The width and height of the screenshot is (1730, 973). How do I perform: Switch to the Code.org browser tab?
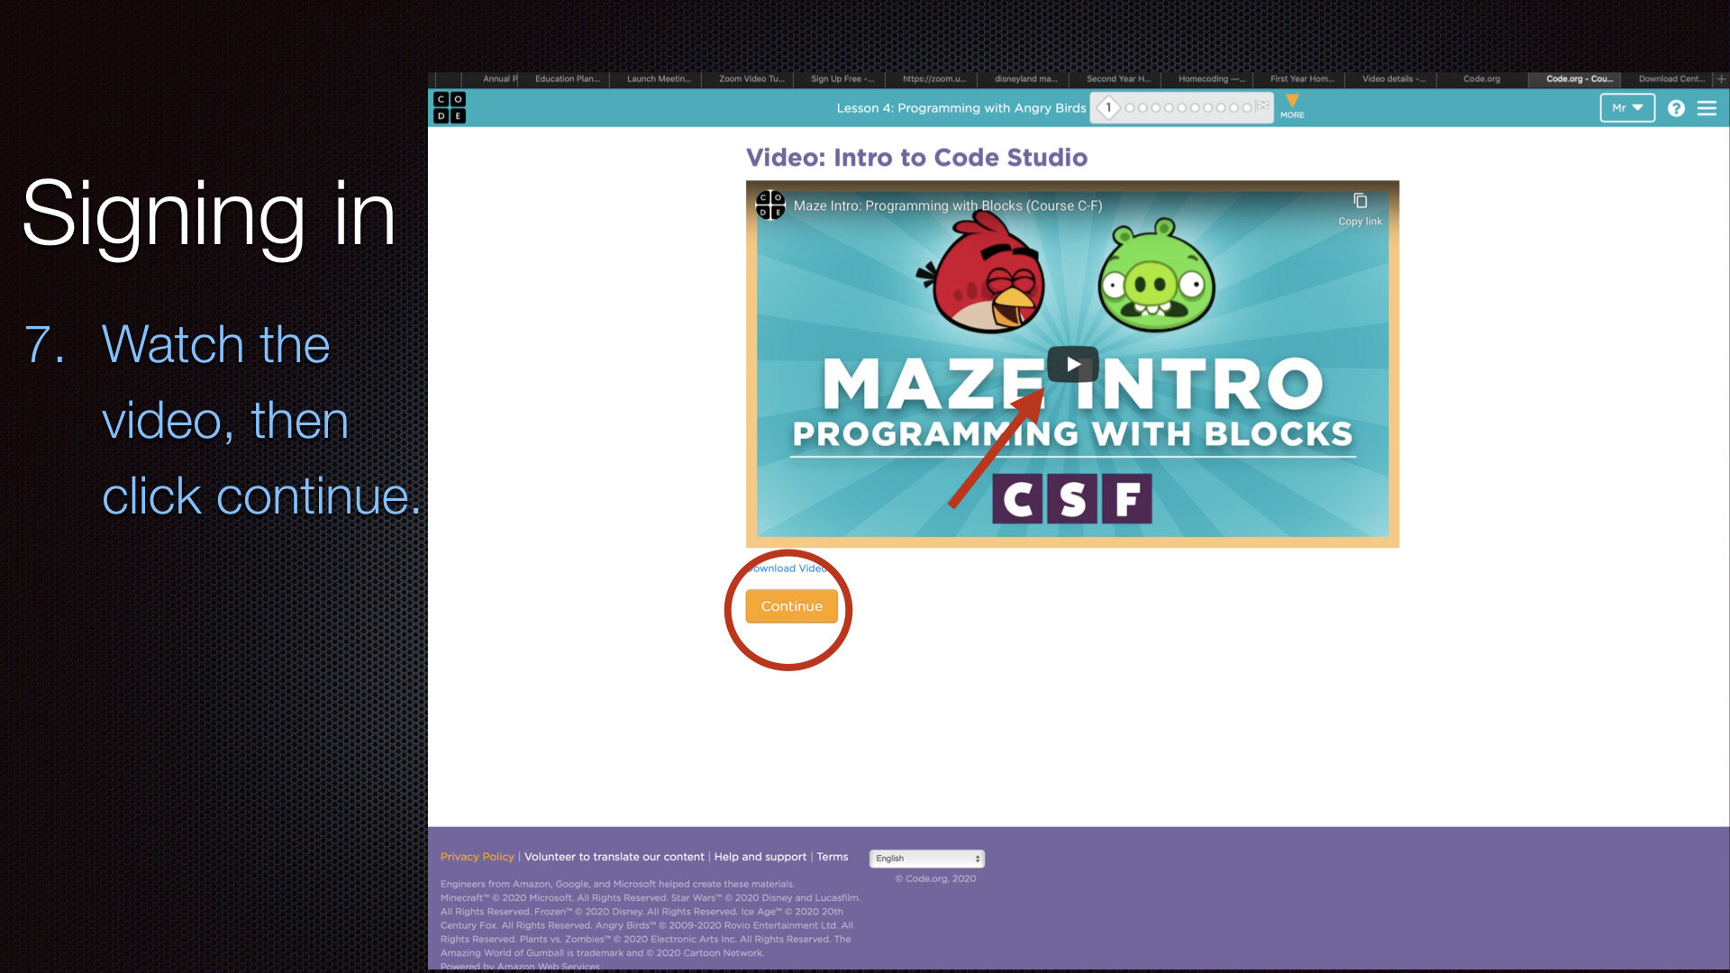(x=1481, y=79)
